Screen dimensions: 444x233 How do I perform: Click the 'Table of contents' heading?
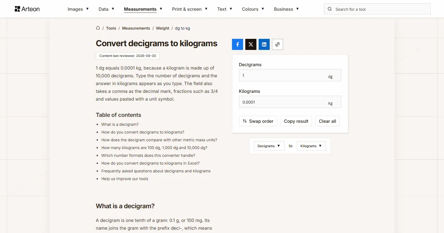click(x=118, y=115)
